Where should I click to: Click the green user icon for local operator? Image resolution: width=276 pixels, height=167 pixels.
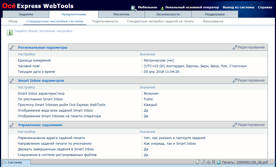162,8
